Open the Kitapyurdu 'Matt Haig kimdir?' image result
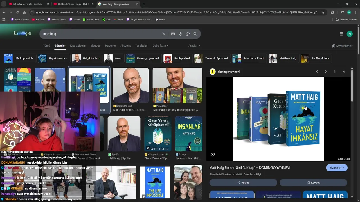 coord(131,85)
